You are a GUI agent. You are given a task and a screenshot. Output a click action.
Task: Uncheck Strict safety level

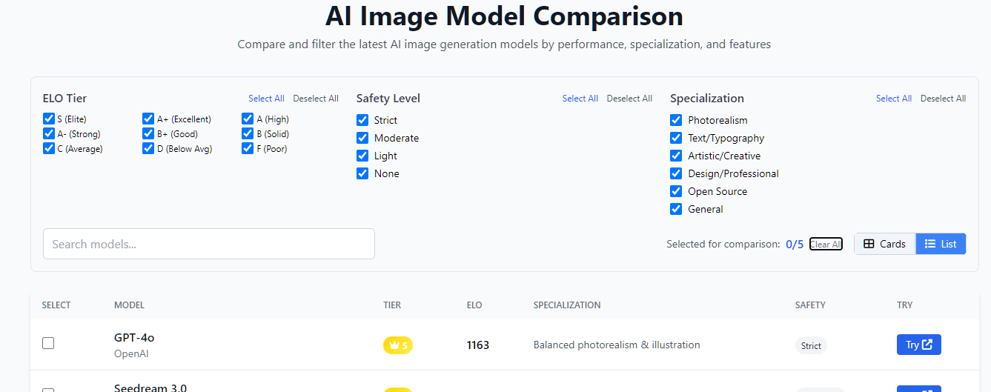[362, 120]
